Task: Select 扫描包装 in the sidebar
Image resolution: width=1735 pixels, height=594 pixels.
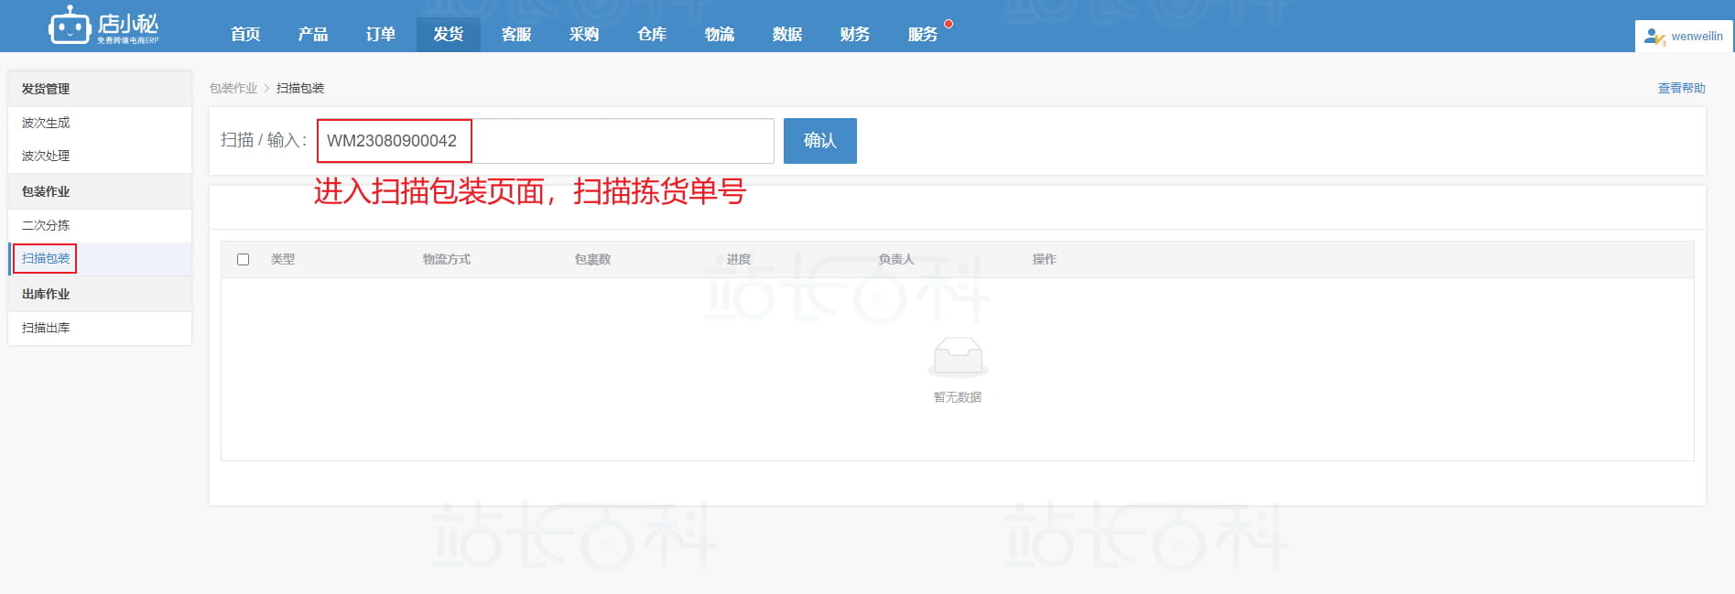Action: click(x=46, y=258)
